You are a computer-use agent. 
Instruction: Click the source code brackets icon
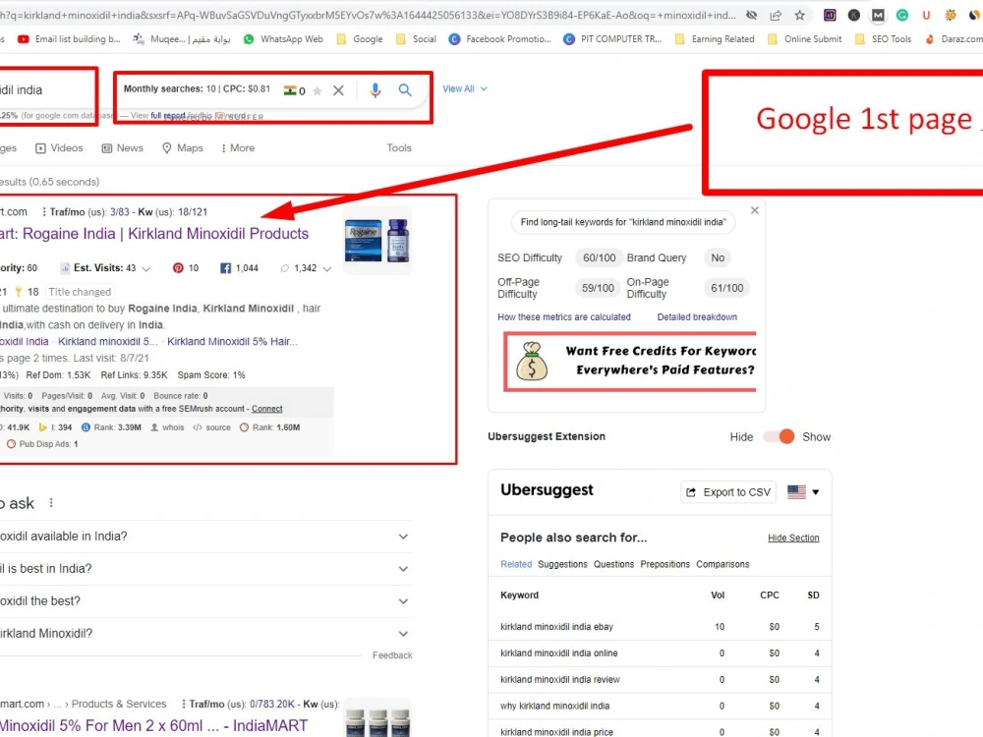click(198, 427)
